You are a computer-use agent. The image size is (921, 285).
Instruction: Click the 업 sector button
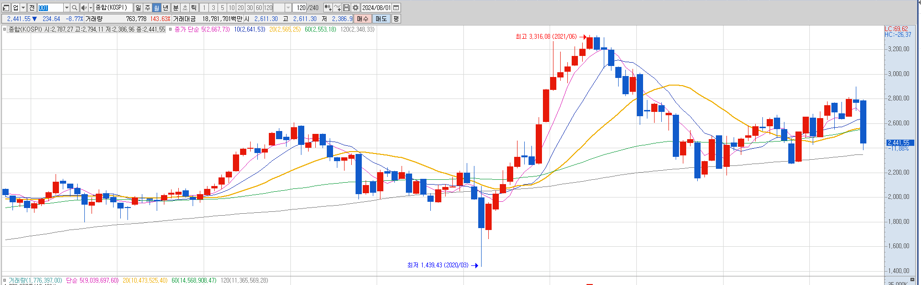(x=15, y=8)
